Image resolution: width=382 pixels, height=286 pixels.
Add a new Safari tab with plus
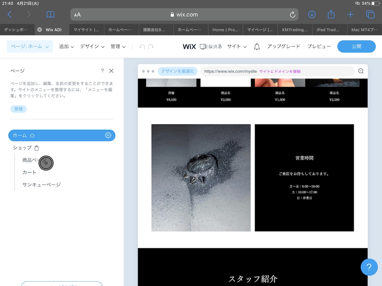(350, 14)
